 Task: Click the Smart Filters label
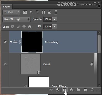[59, 86]
